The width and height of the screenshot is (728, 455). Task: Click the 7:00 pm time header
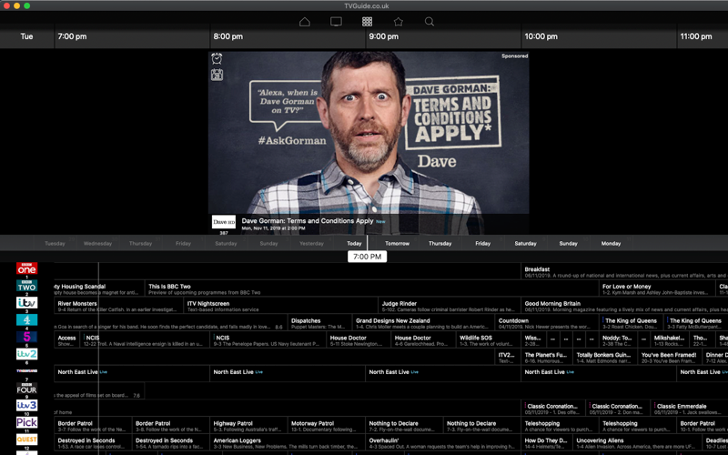72,36
